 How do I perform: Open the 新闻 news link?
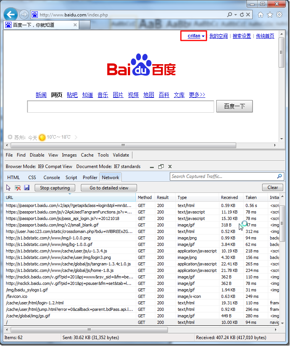click(x=41, y=95)
